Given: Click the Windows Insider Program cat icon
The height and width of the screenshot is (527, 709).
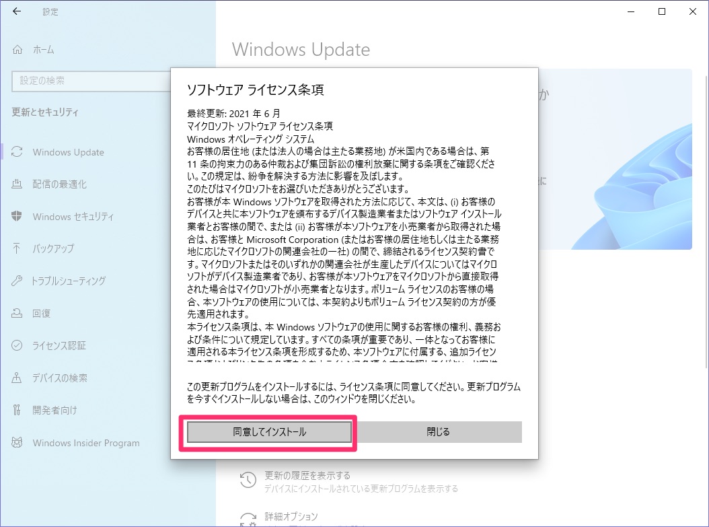Looking at the screenshot, I should coord(17,442).
